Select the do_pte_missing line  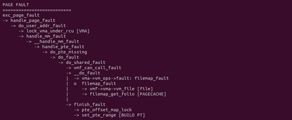(x=68, y=52)
